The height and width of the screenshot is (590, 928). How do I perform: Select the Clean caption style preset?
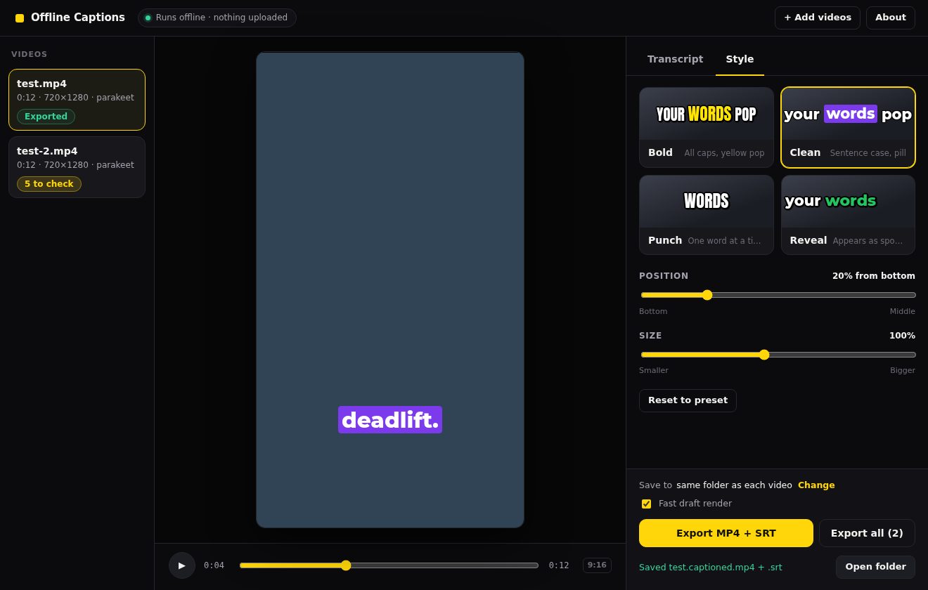tap(848, 127)
